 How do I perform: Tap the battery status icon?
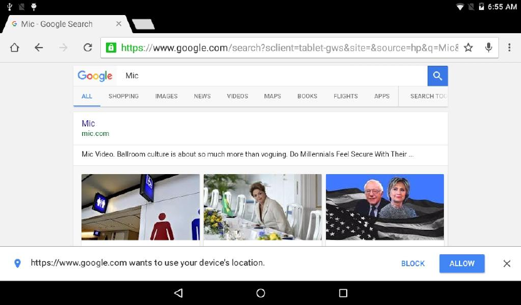(x=481, y=7)
